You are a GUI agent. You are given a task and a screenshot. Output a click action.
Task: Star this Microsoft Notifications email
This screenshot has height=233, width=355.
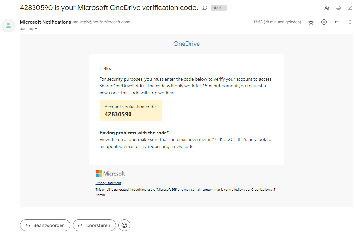point(311,22)
